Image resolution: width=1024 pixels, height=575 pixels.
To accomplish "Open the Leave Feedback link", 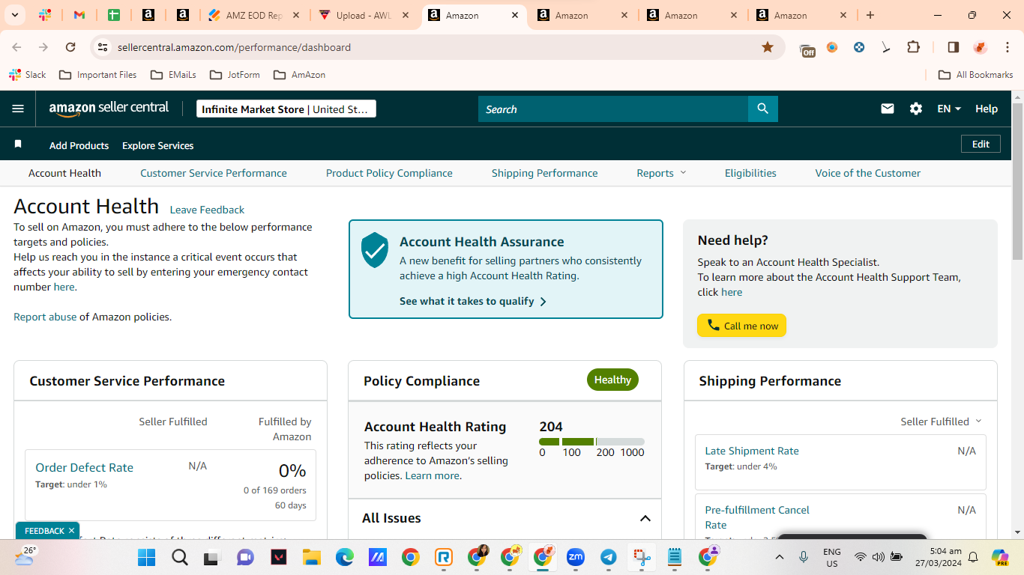I will click(207, 210).
